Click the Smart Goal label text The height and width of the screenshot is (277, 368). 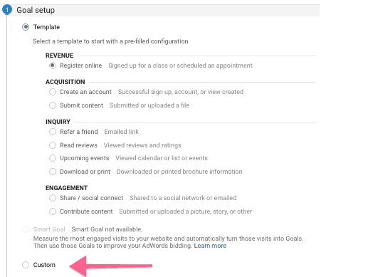[x=49, y=229]
